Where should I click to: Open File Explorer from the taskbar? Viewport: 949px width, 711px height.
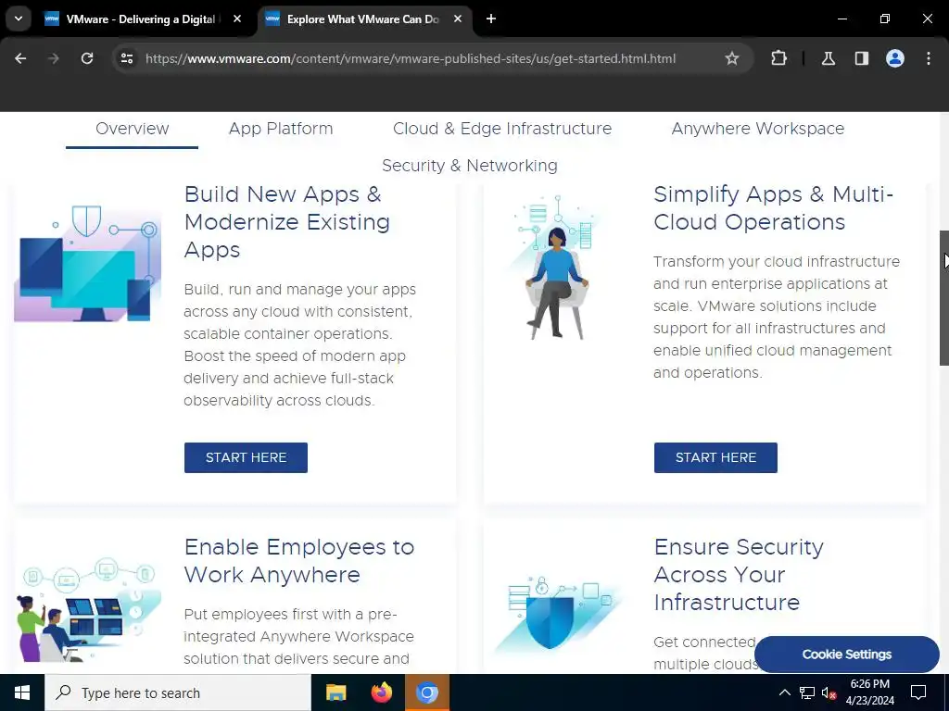pos(335,692)
